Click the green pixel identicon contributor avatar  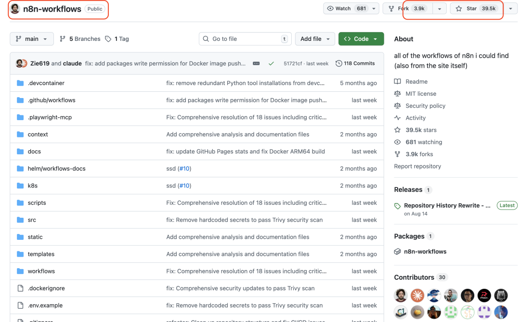pyautogui.click(x=451, y=312)
